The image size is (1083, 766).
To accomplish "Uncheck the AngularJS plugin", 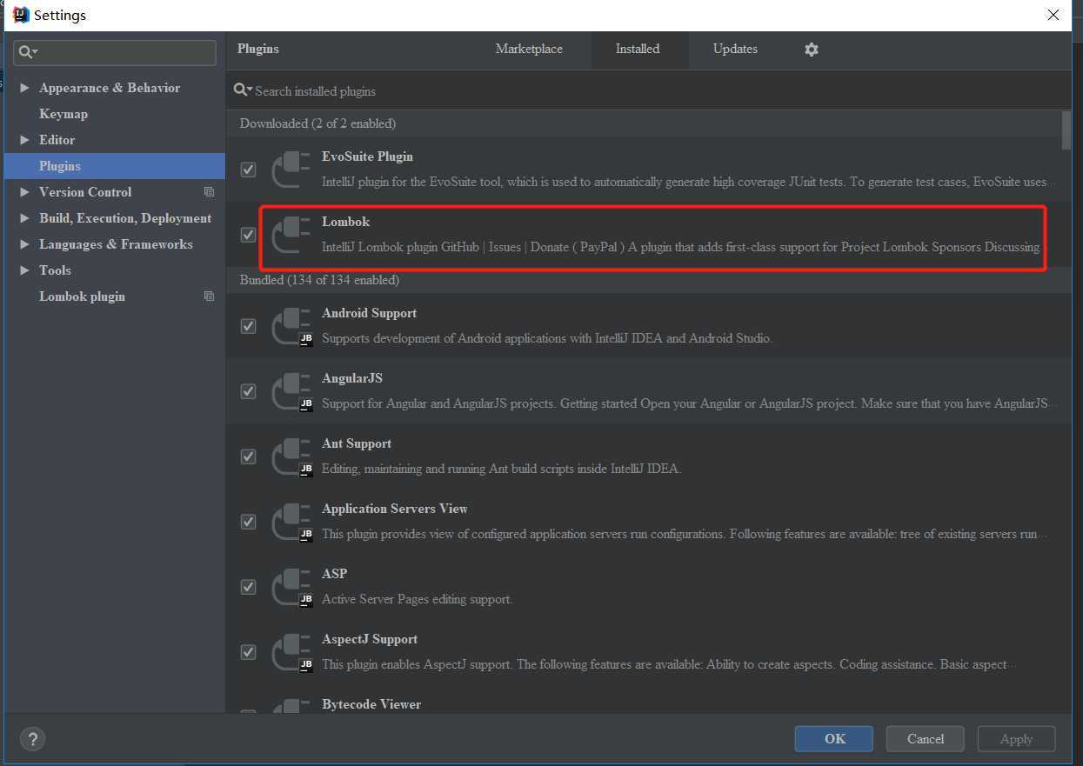I will (249, 391).
